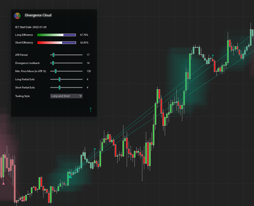This screenshot has width=254, height=206.
Task: Click the Divergence Lookback slider handle
Action: [53, 63]
